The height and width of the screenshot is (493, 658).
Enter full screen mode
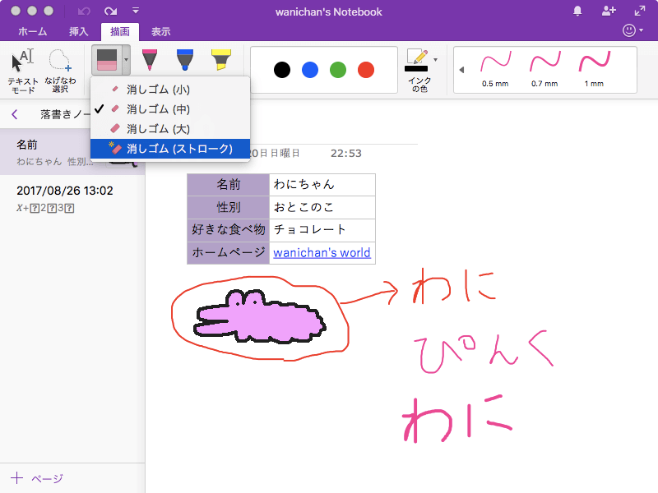(x=640, y=11)
